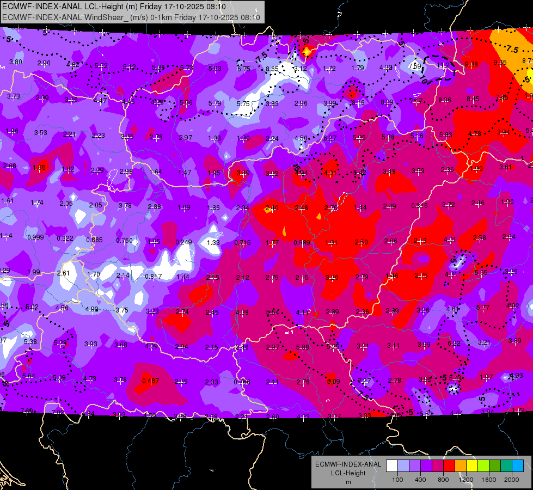
Task: Click the grid value 6.22
Action: click(x=454, y=344)
